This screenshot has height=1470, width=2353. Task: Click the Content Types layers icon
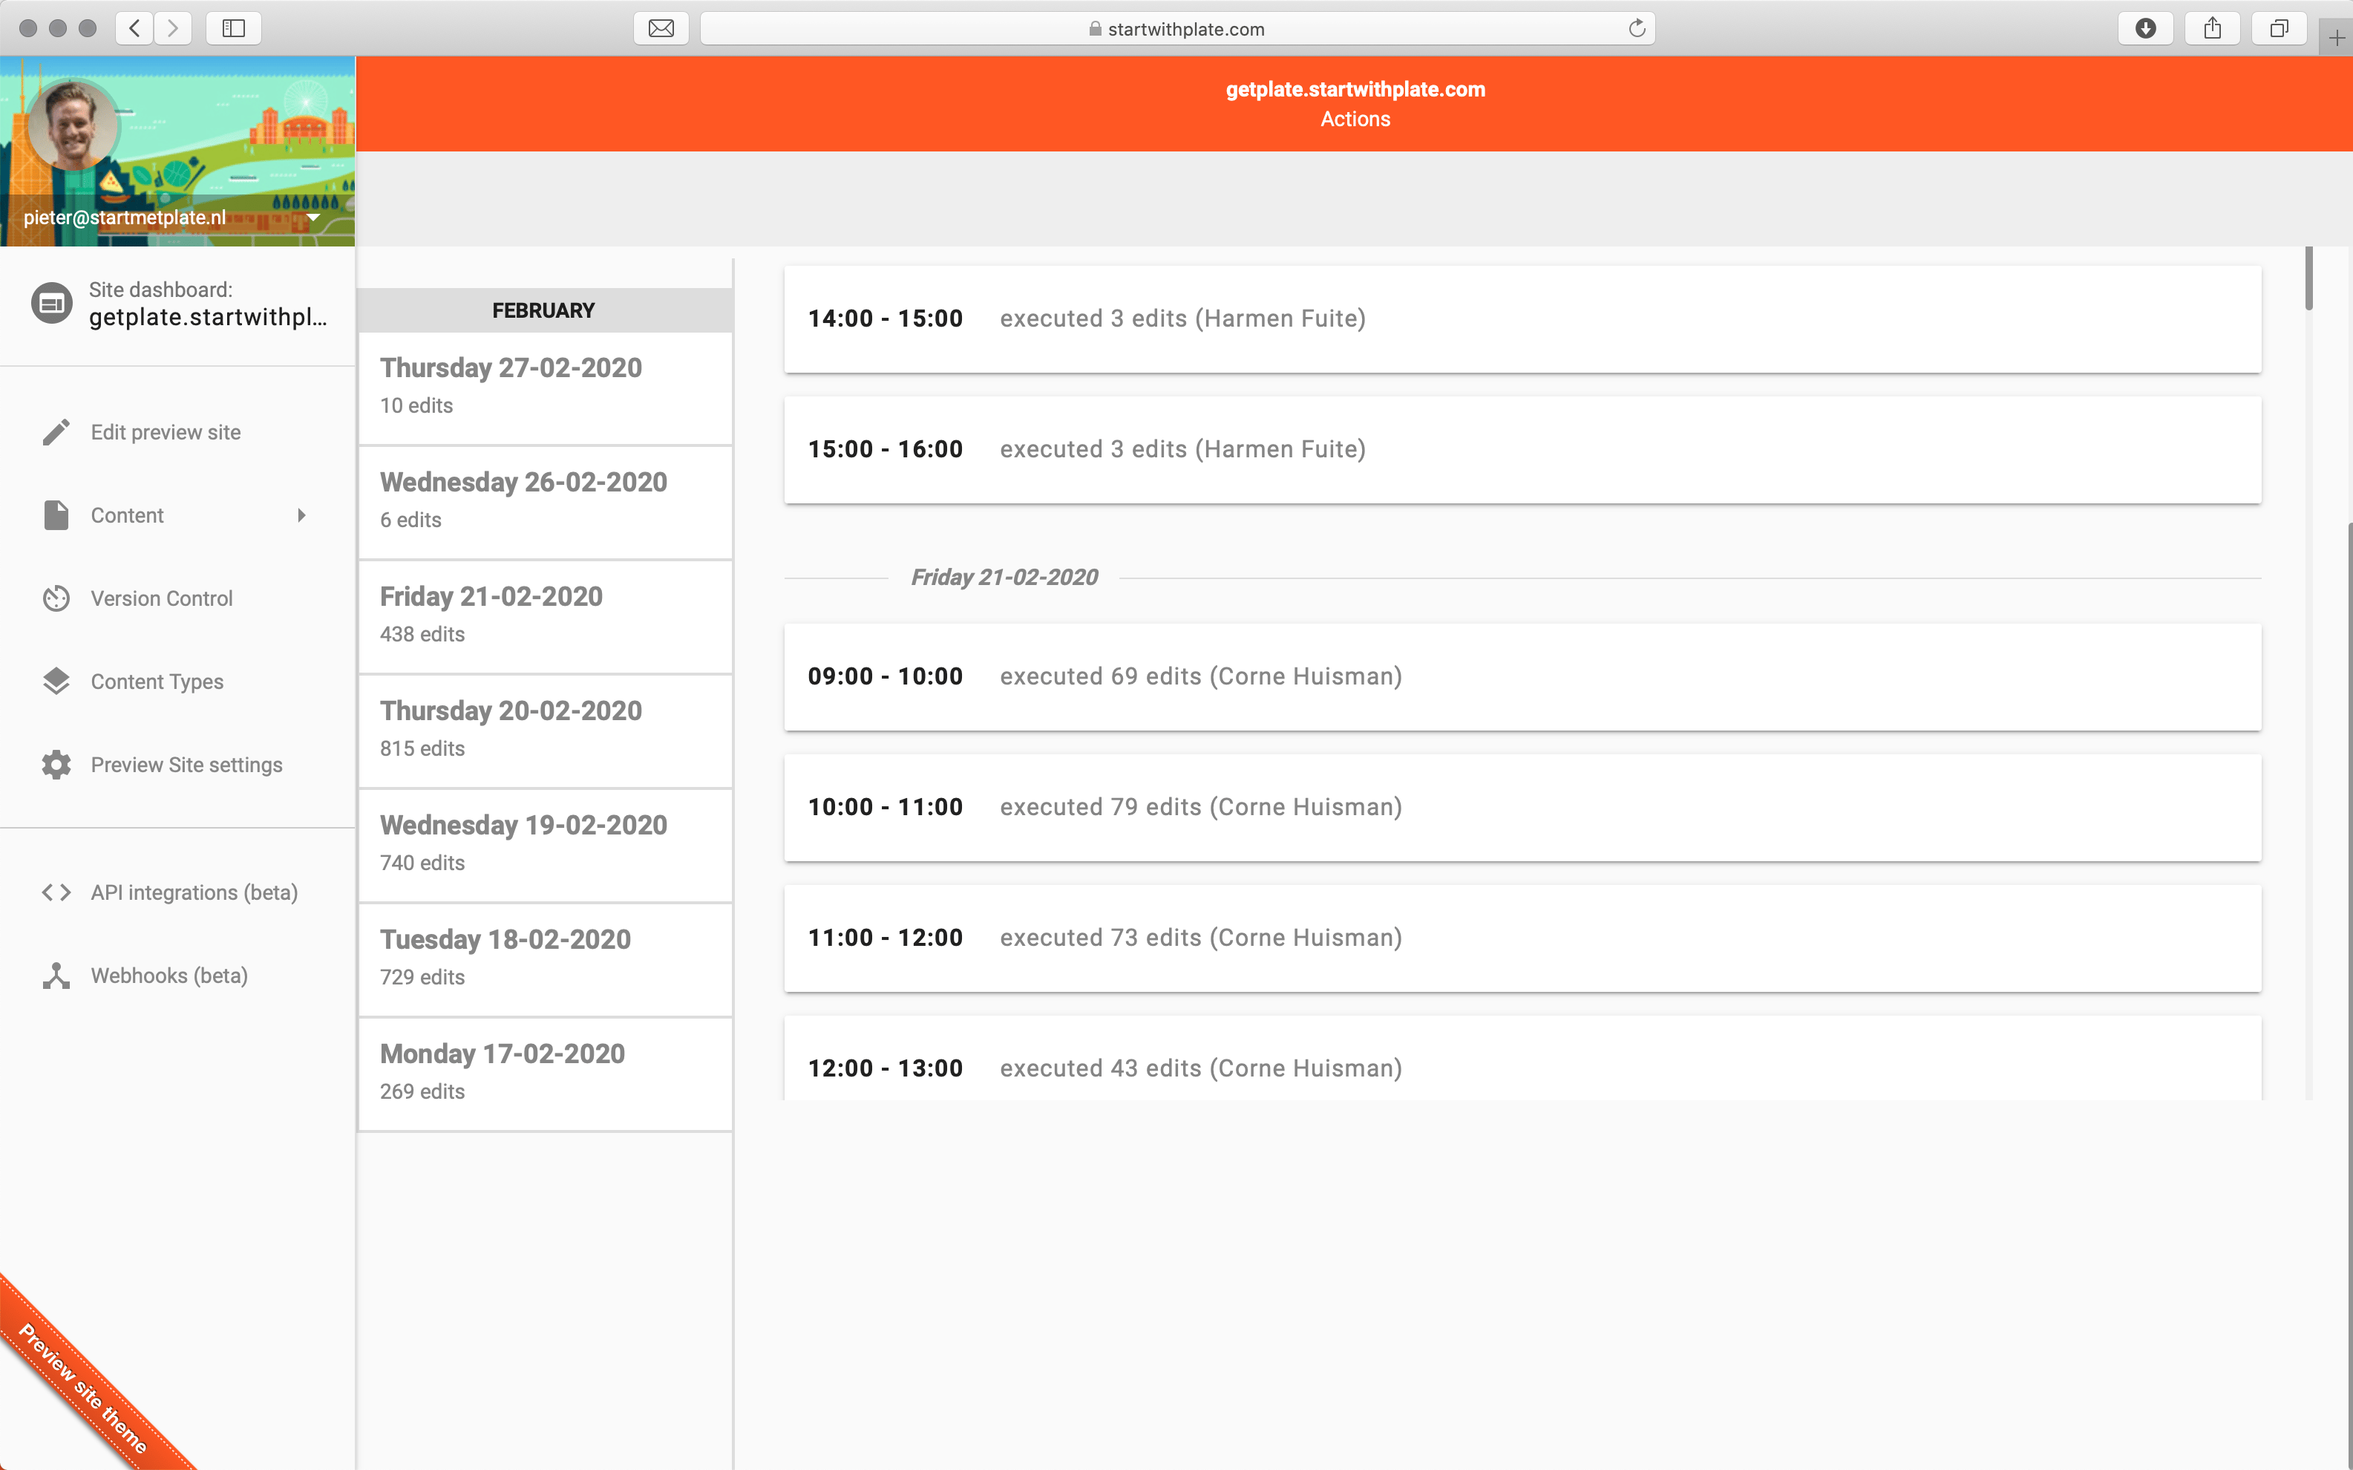point(56,681)
